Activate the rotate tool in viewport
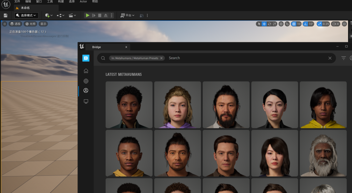 click(x=270, y=24)
